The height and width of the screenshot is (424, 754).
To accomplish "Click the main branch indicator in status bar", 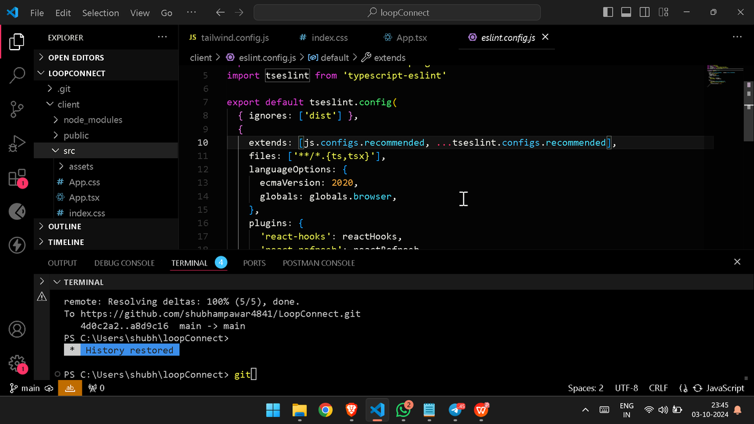I will pyautogui.click(x=25, y=388).
